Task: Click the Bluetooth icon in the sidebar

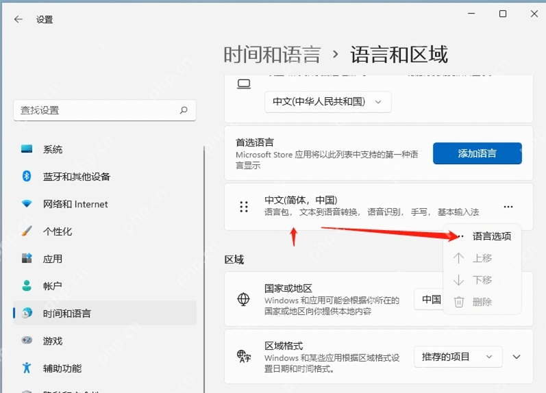Action: coord(27,176)
